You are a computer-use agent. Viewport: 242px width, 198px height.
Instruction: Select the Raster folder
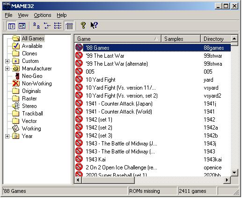[29, 99]
